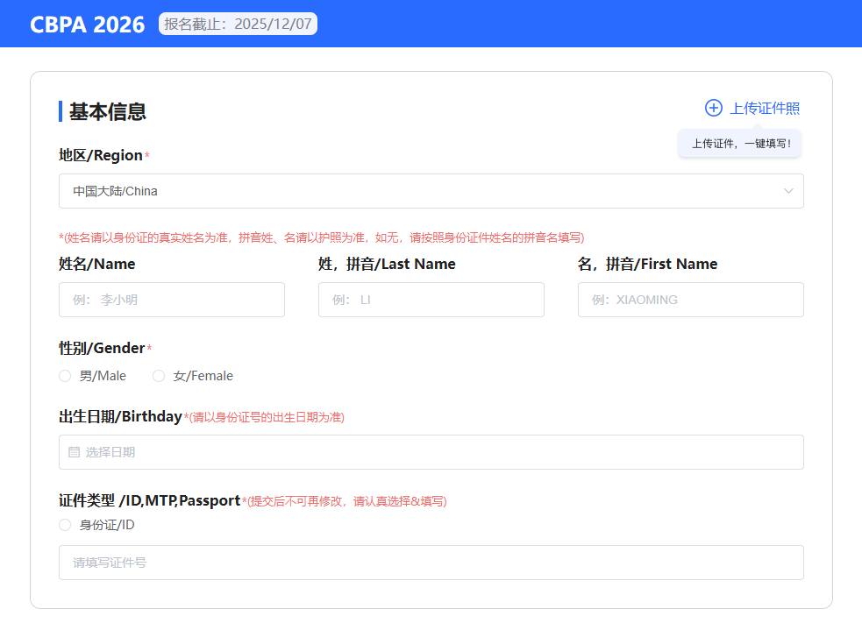The height and width of the screenshot is (623, 862).
Task: Click the 性别/Gender field label
Action: (102, 348)
